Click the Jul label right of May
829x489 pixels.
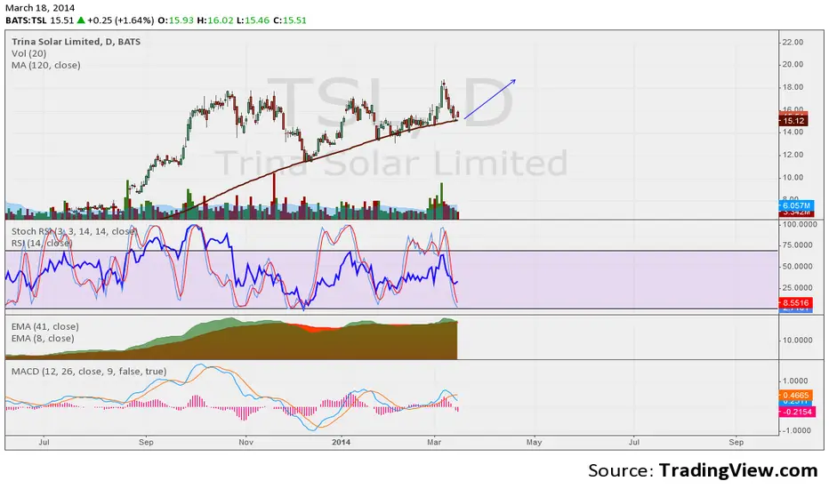point(633,443)
